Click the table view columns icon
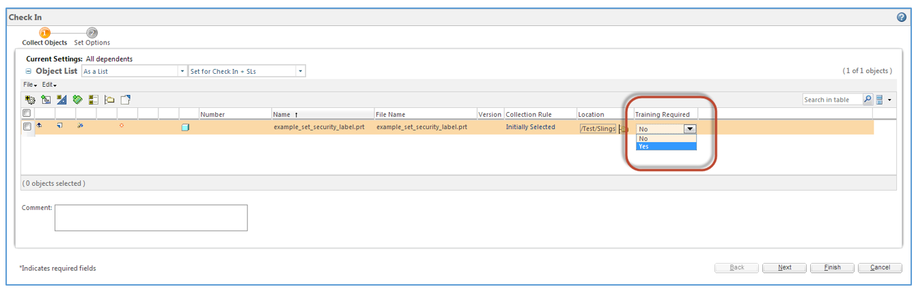This screenshot has height=289, width=916. pyautogui.click(x=880, y=100)
